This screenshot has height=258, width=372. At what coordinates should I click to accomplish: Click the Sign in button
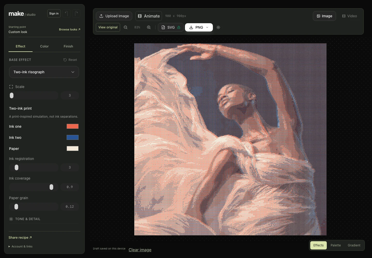(54, 13)
